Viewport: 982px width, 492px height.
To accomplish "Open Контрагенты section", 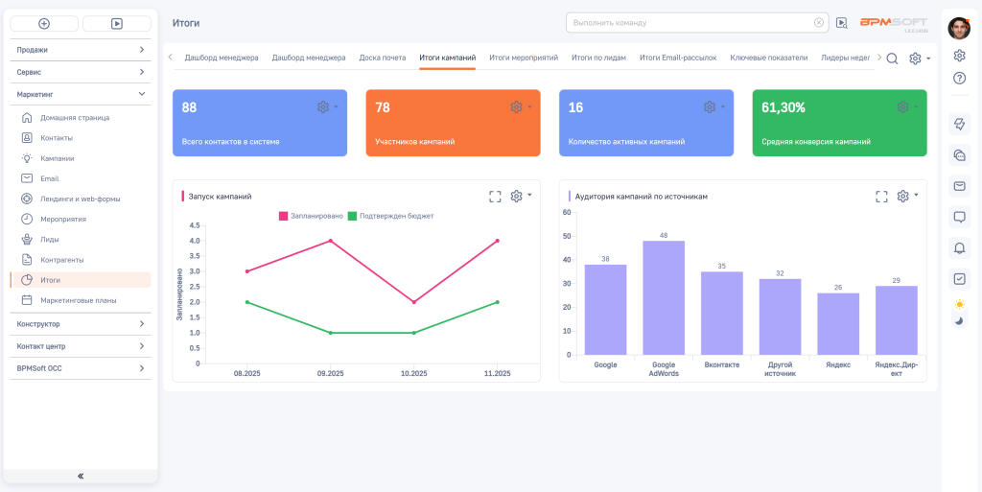I will pyautogui.click(x=81, y=259).
